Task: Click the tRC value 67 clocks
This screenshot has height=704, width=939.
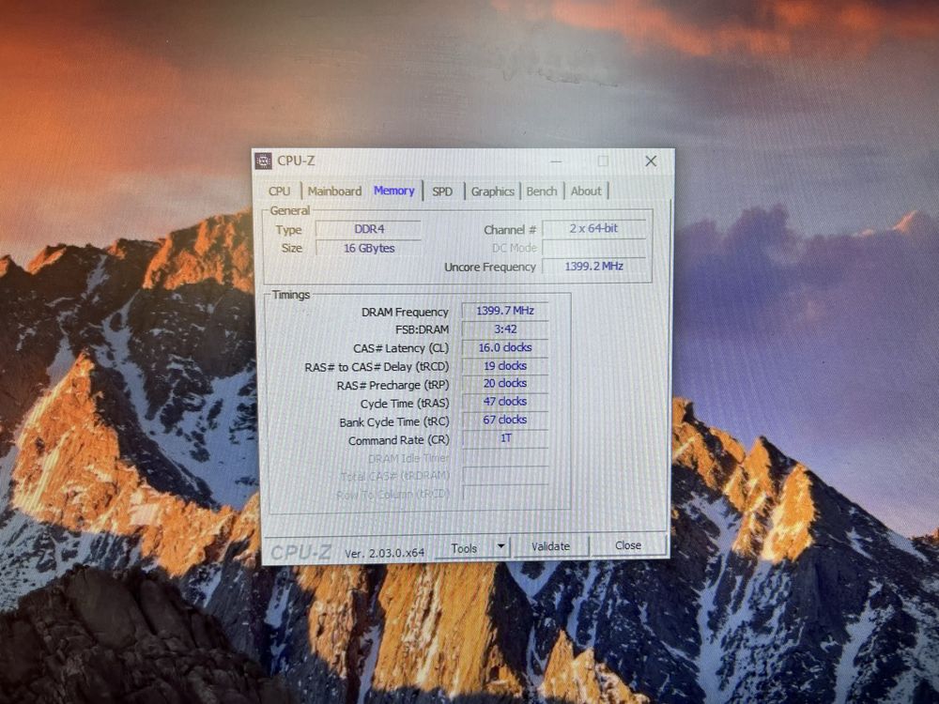Action: pos(505,420)
